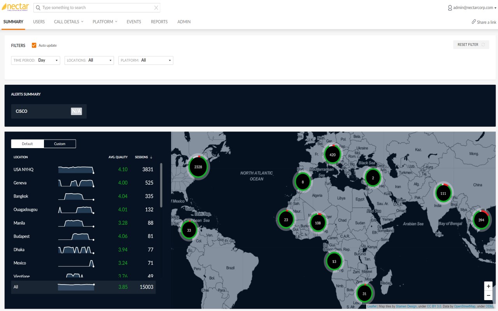The image size is (498, 311).
Task: Open the Platform filter dropdown
Action: click(x=146, y=60)
